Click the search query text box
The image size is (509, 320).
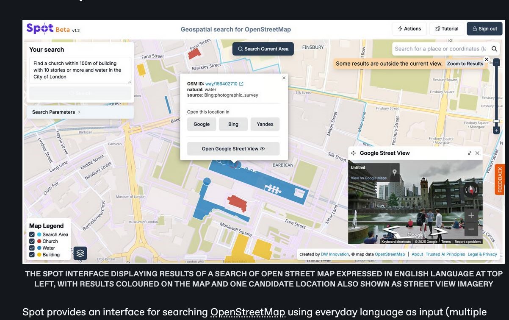[x=80, y=70]
